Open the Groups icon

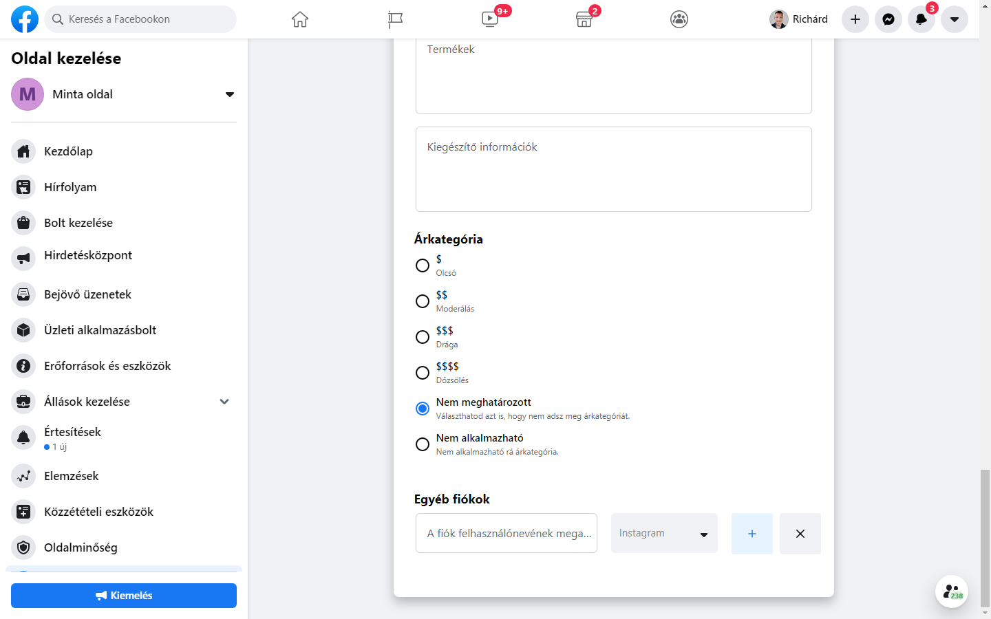pos(679,19)
